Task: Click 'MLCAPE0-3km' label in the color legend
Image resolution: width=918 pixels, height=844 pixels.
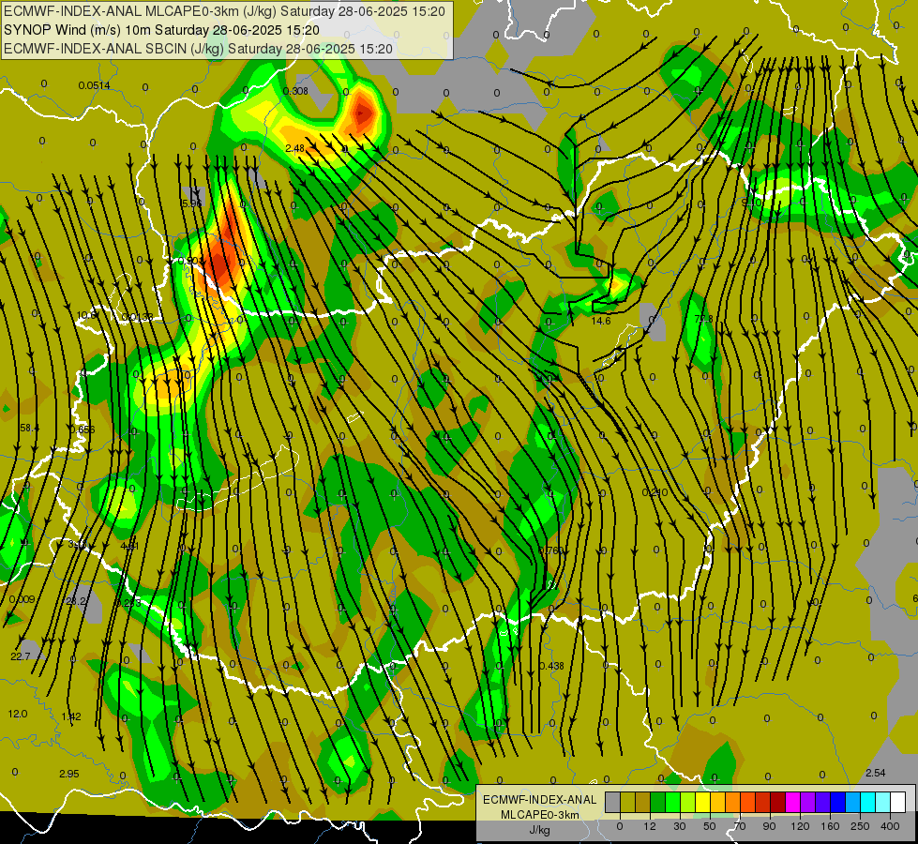Action: (x=540, y=815)
